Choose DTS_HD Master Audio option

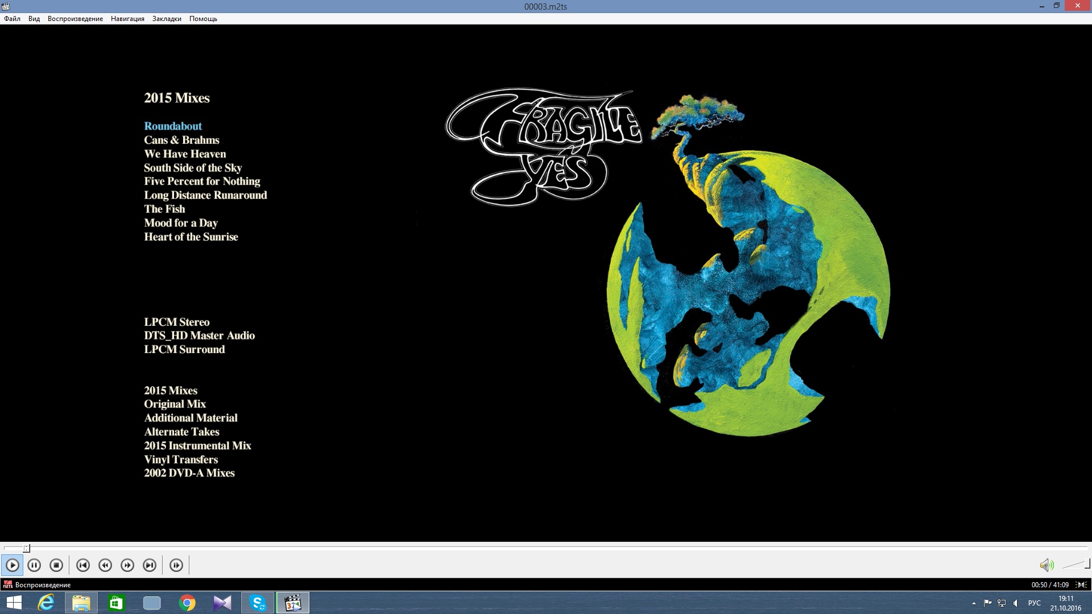pos(199,335)
